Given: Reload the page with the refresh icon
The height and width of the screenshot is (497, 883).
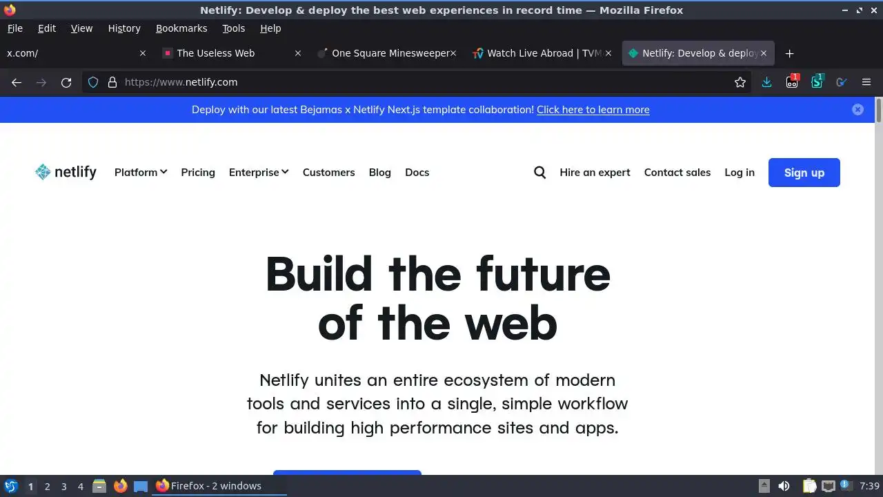Looking at the screenshot, I should tap(66, 82).
